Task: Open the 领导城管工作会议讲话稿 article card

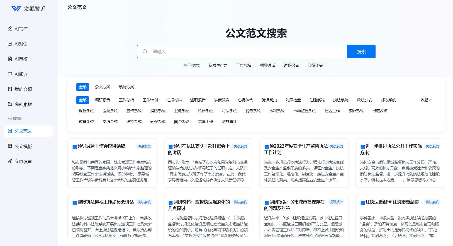Action: tap(101, 146)
